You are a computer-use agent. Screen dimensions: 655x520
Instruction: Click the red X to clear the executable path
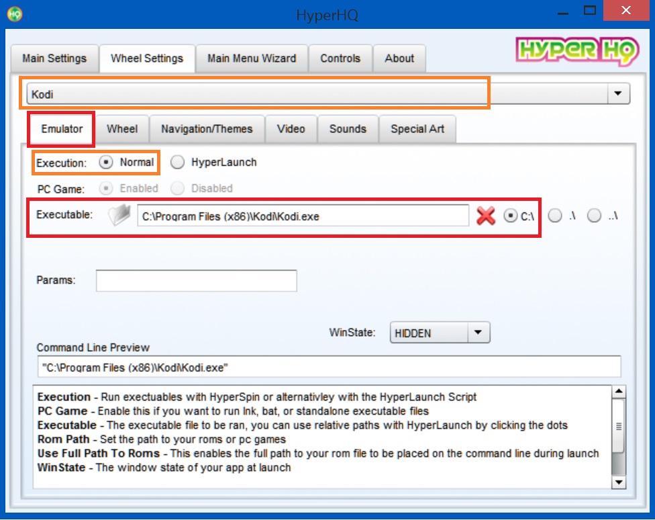pos(486,216)
